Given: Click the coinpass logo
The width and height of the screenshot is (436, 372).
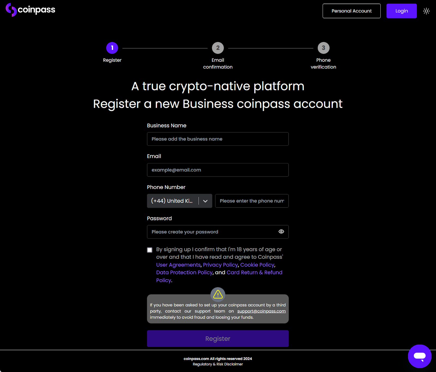Looking at the screenshot, I should click(30, 10).
